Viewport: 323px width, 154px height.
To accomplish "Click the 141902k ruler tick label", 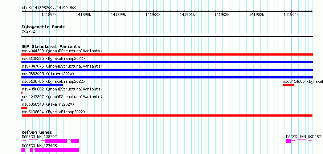I will (222, 15).
